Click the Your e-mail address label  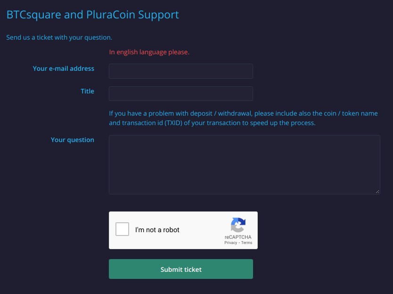(64, 68)
